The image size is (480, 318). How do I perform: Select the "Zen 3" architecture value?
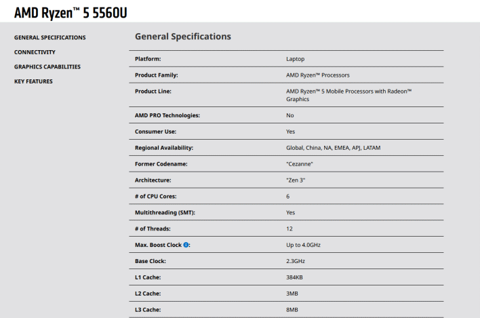pos(296,180)
